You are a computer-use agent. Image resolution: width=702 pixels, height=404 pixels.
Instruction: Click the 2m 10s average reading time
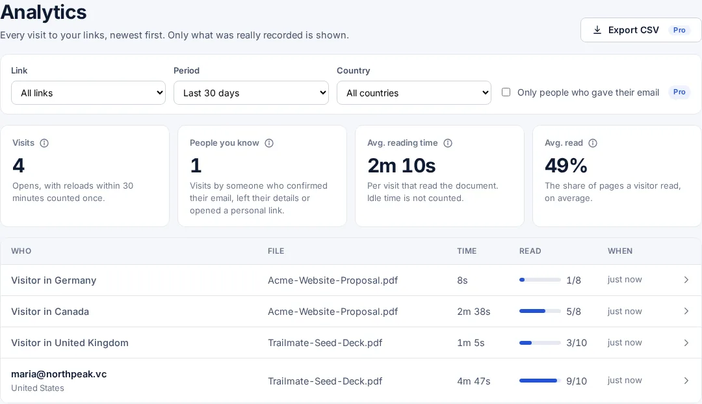[402, 166]
